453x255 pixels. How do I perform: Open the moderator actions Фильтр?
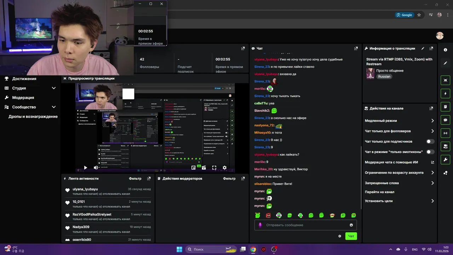[x=229, y=178]
